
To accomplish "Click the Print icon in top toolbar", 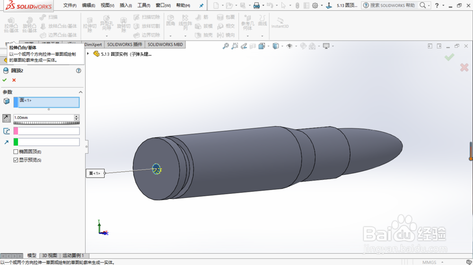I will click(256, 5).
